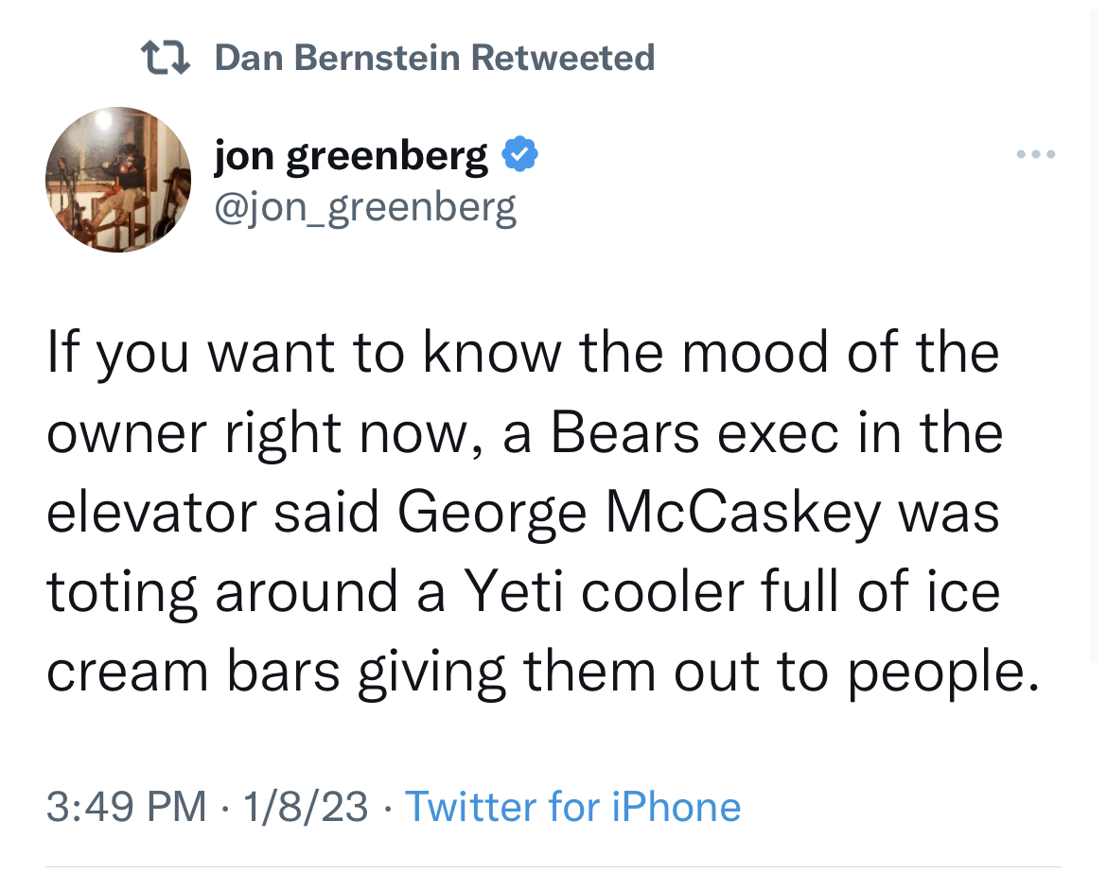The width and height of the screenshot is (1107, 891).
Task: Click the blue verified badge
Action: tap(519, 154)
